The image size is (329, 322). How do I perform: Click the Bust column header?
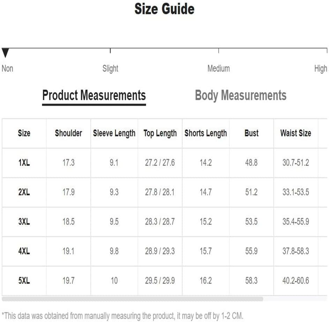[x=251, y=133]
